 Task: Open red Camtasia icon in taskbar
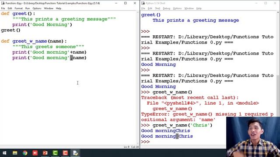[x=65, y=153]
